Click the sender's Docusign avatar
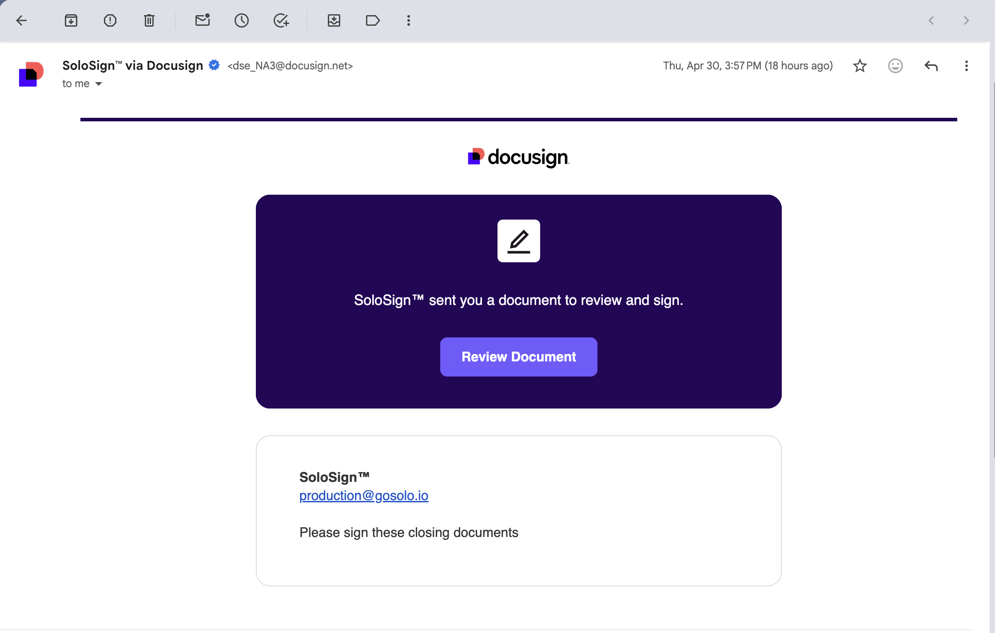Viewport: 995px width, 633px height. tap(31, 74)
